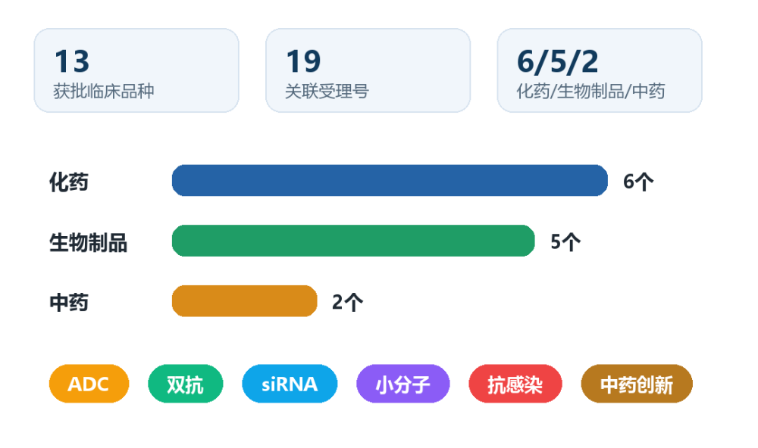Viewport: 758px width, 448px height.
Task: Click the 6/5/2 figure
Action: tap(557, 62)
